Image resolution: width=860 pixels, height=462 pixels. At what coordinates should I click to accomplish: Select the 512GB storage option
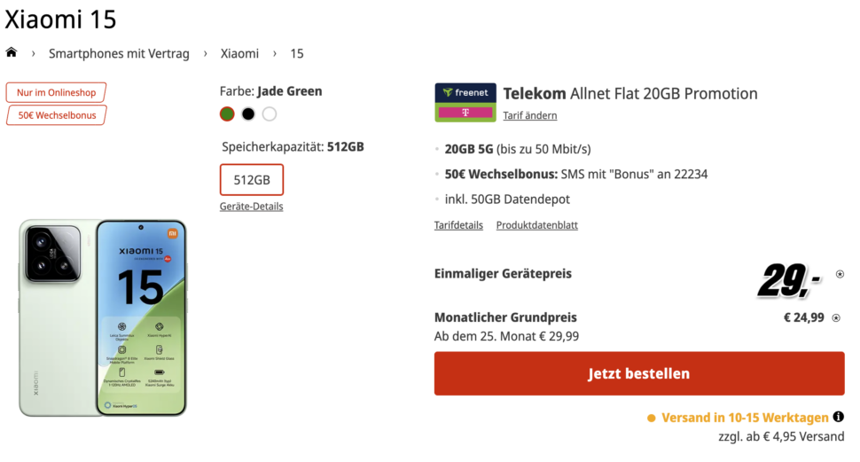click(x=252, y=179)
